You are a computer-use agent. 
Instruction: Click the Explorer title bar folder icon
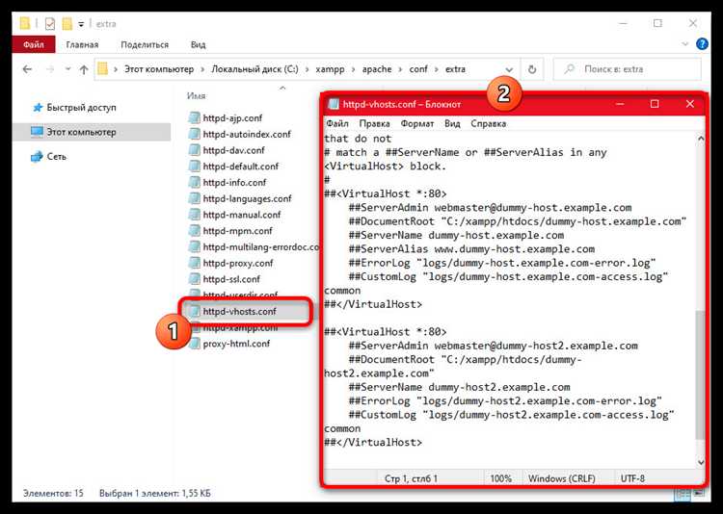[25, 23]
